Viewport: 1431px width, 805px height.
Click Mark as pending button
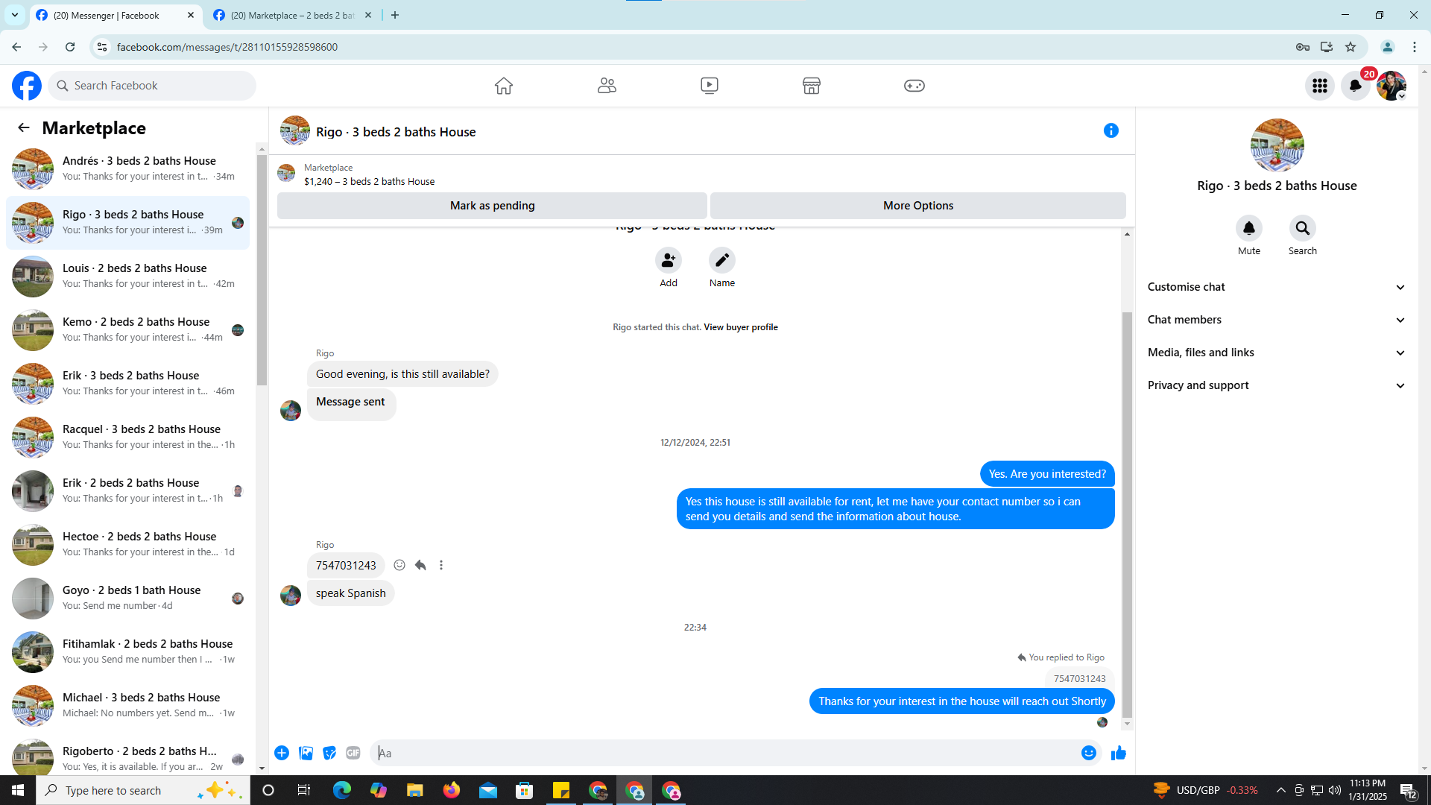click(492, 206)
